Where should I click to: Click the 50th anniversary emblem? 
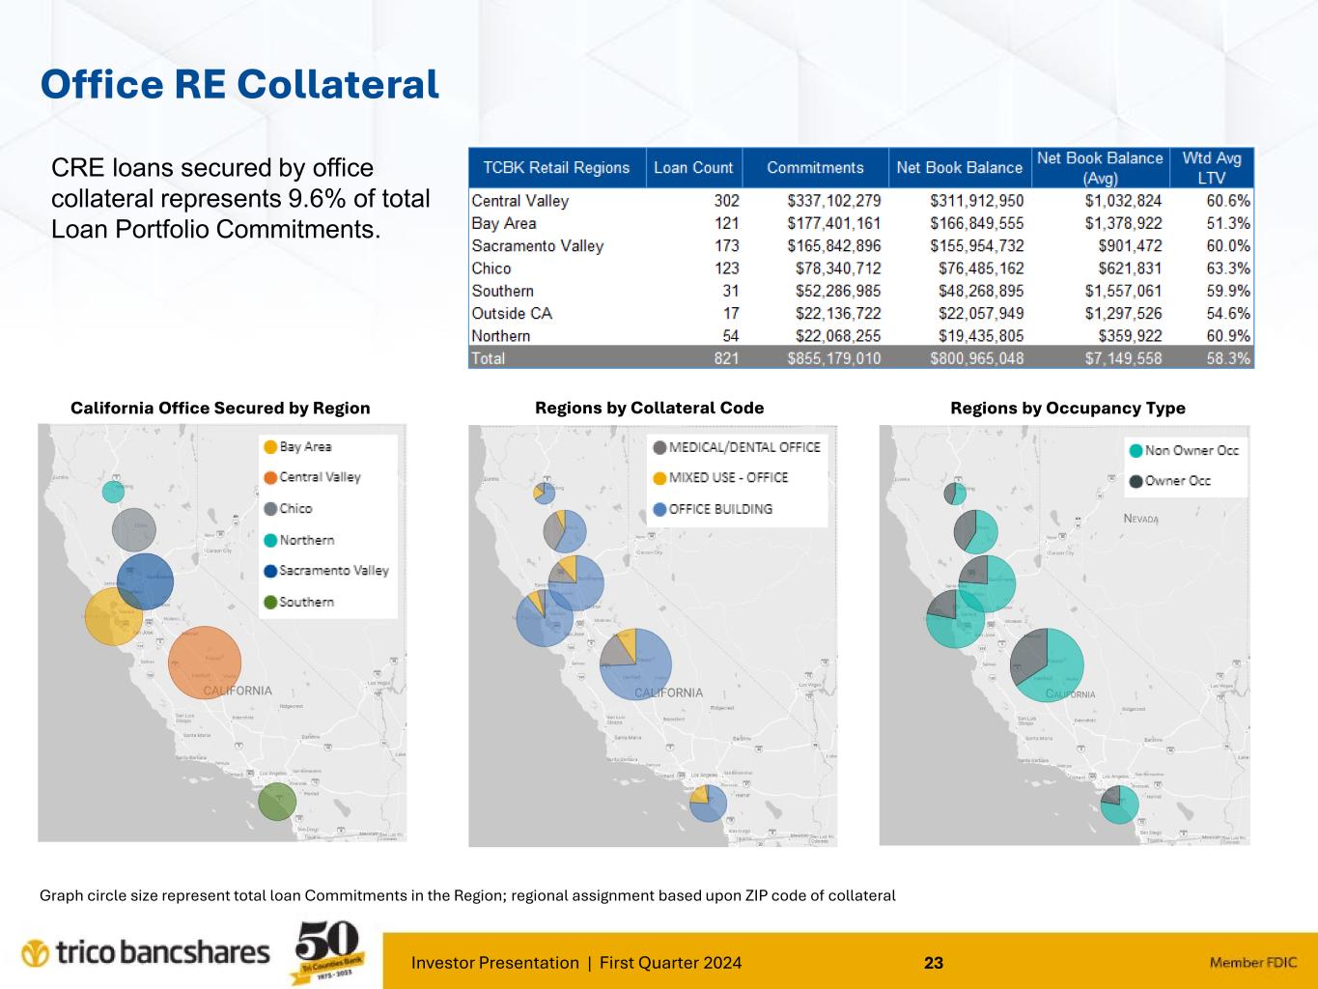pyautogui.click(x=327, y=952)
